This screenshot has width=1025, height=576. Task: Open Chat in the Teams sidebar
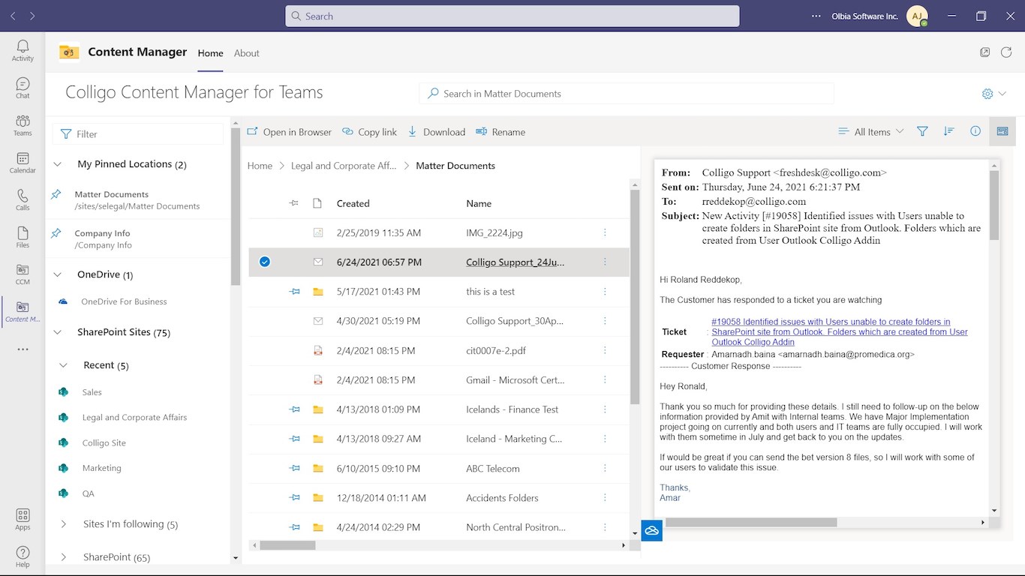coord(23,88)
